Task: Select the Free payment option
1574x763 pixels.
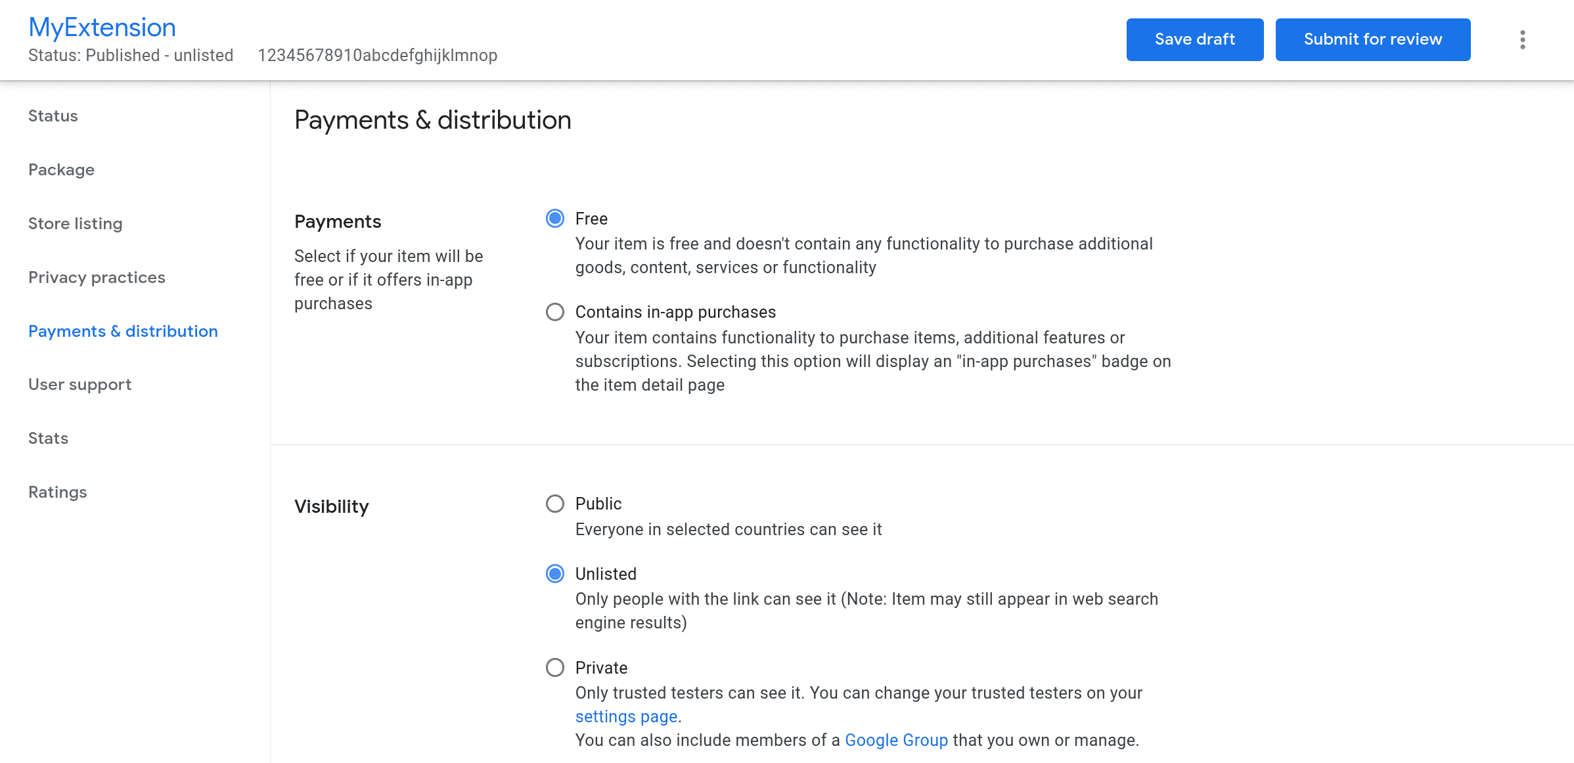Action: pos(555,218)
